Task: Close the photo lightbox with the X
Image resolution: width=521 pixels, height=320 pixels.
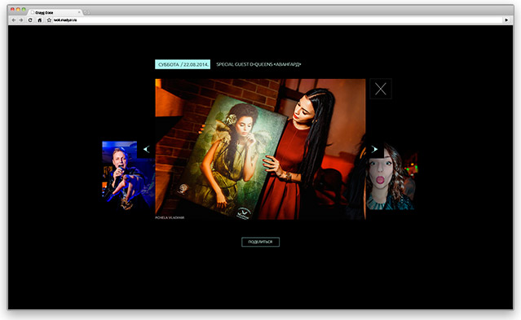Action: point(381,89)
